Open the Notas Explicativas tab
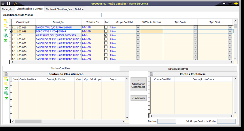The image size is (244, 131). [x=178, y=69]
